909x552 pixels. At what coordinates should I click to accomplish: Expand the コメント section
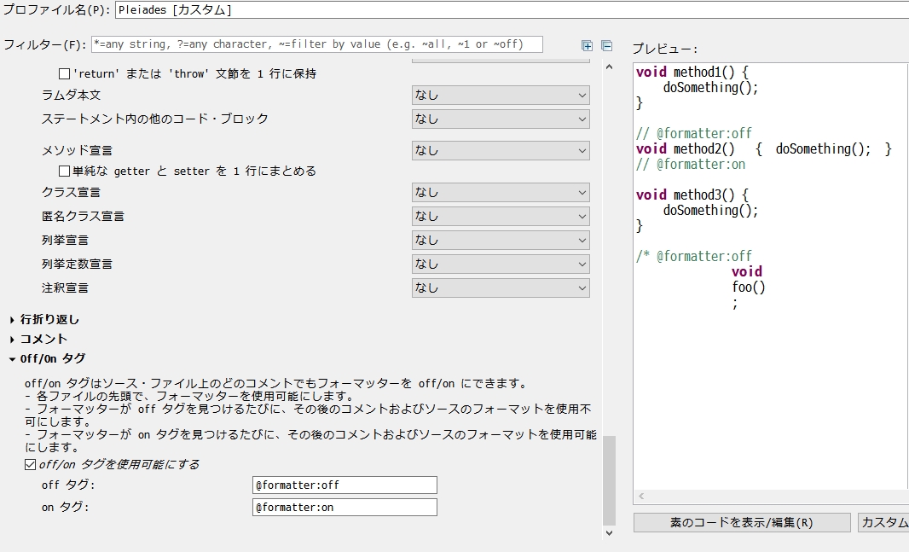pos(12,340)
